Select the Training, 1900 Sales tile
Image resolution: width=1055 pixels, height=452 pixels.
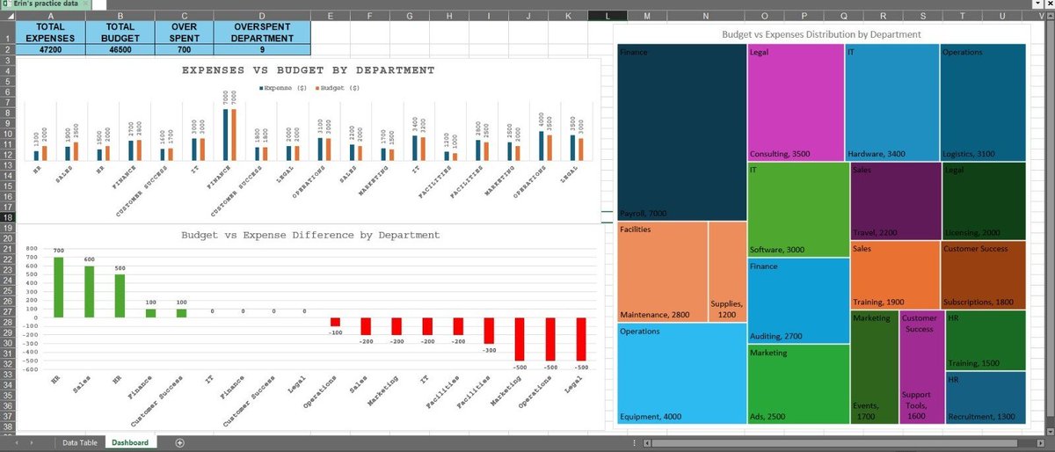[894, 274]
